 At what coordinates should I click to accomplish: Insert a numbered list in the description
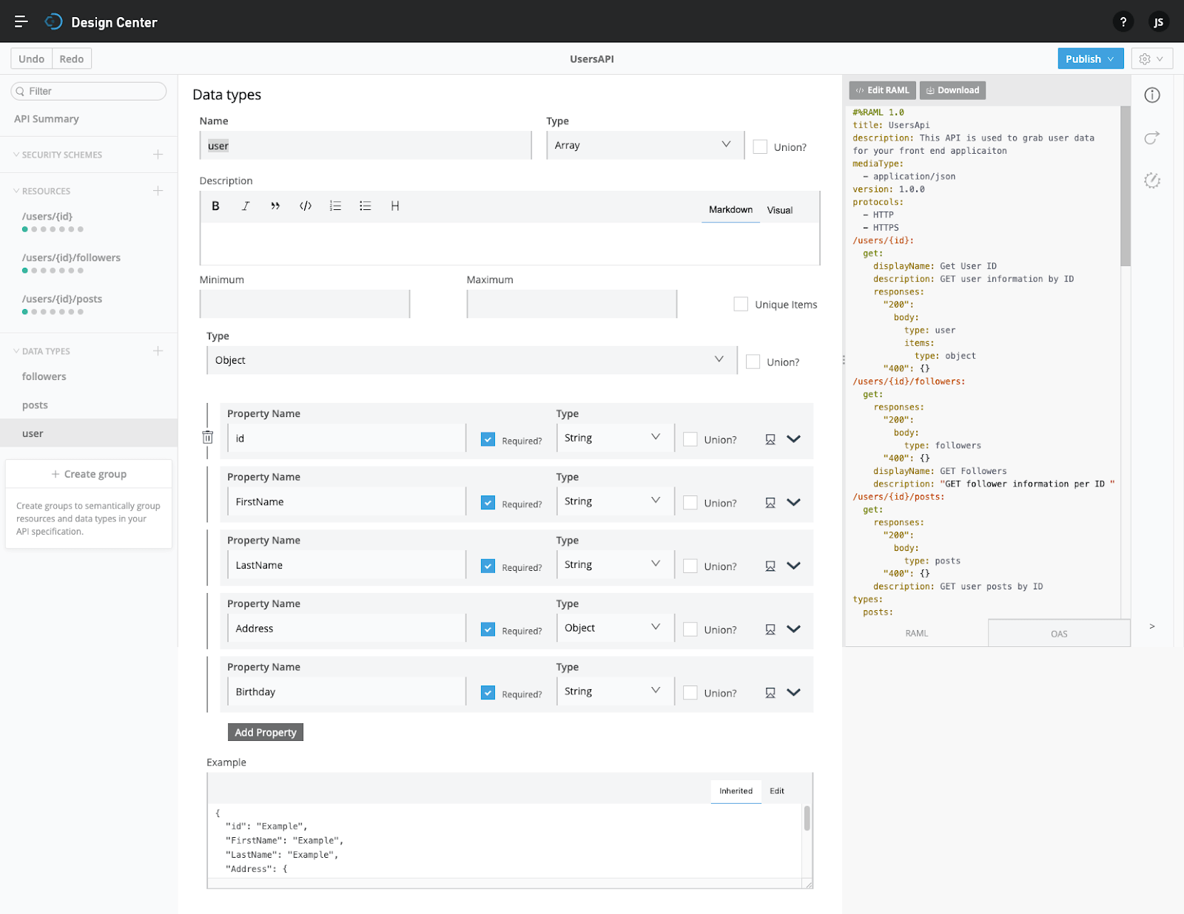pyautogui.click(x=335, y=206)
